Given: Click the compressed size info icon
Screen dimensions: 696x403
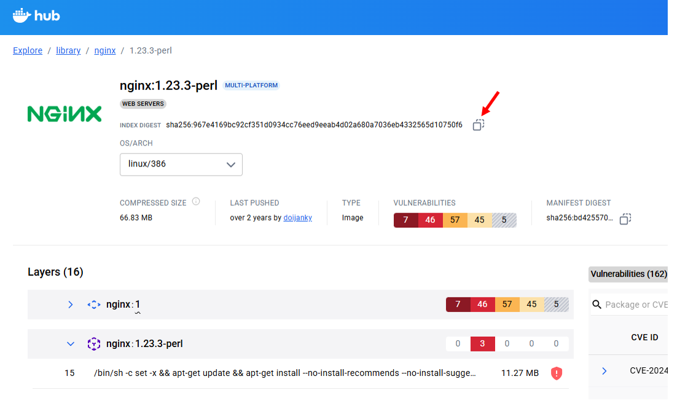Looking at the screenshot, I should (x=196, y=202).
